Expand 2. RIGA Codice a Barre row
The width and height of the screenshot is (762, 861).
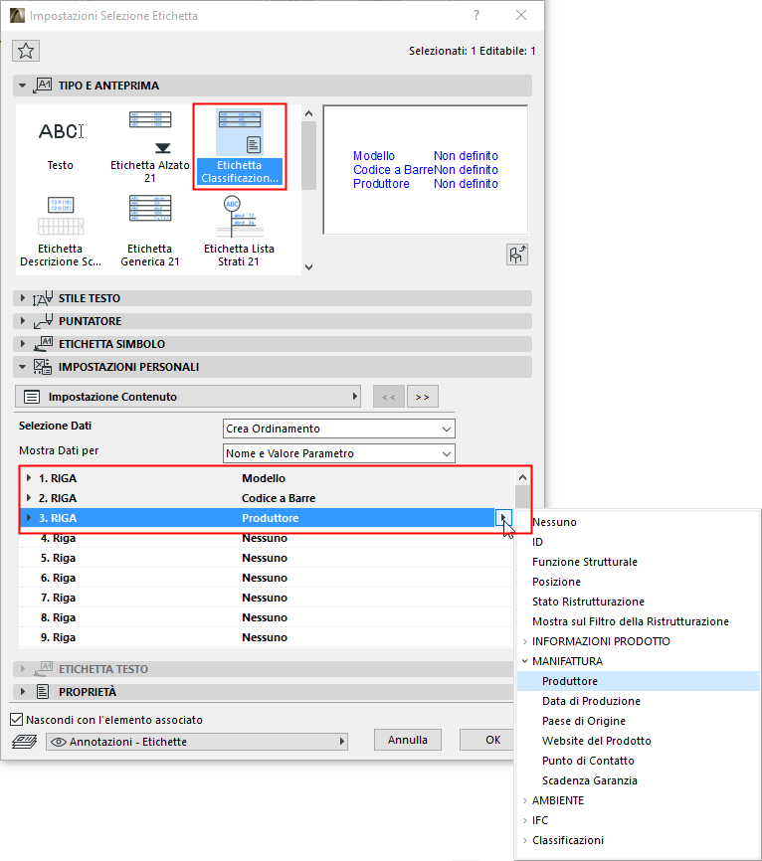coord(29,498)
